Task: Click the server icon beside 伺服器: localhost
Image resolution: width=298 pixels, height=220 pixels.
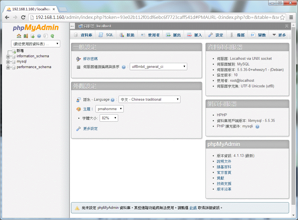Action: pos(80,26)
